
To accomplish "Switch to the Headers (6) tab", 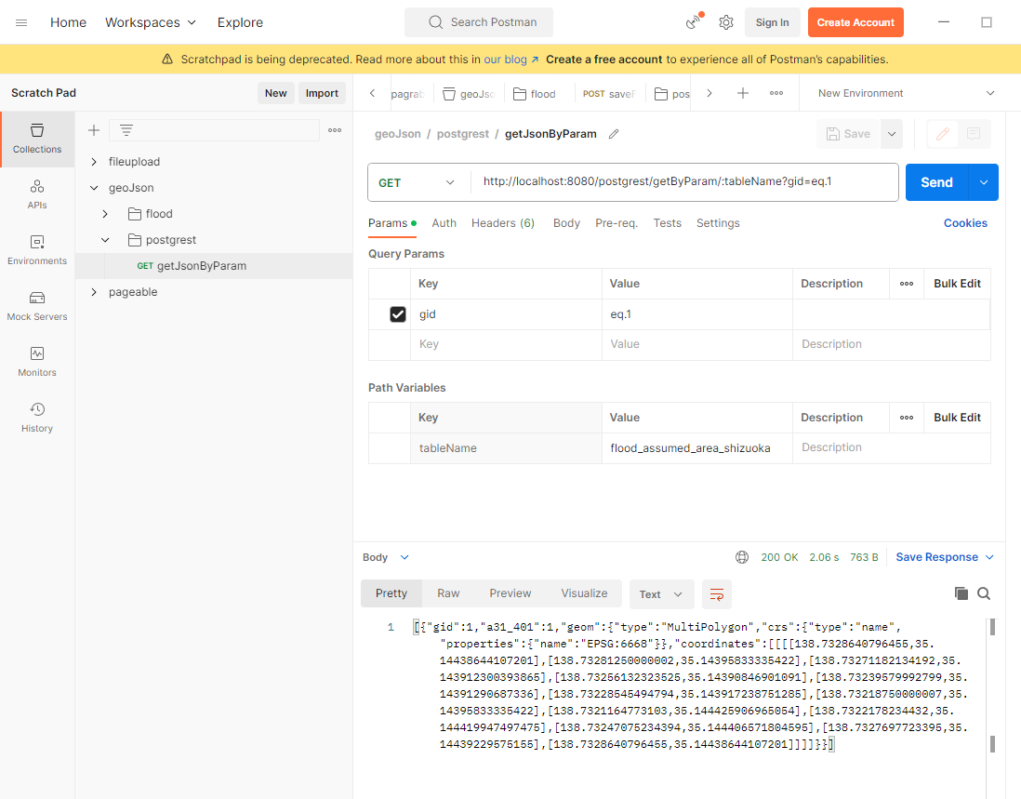I will [502, 223].
